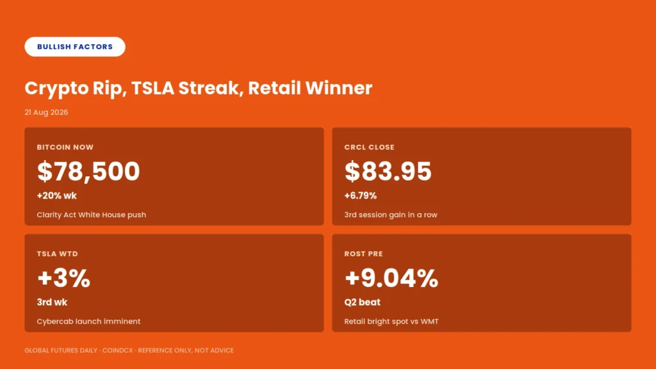Click the +9.04% ROST figure

[x=391, y=278]
